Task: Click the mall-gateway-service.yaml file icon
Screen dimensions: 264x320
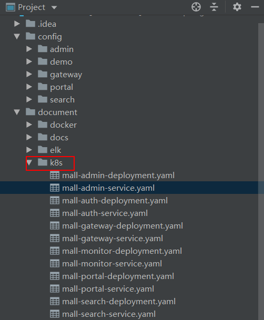Action: (x=55, y=238)
